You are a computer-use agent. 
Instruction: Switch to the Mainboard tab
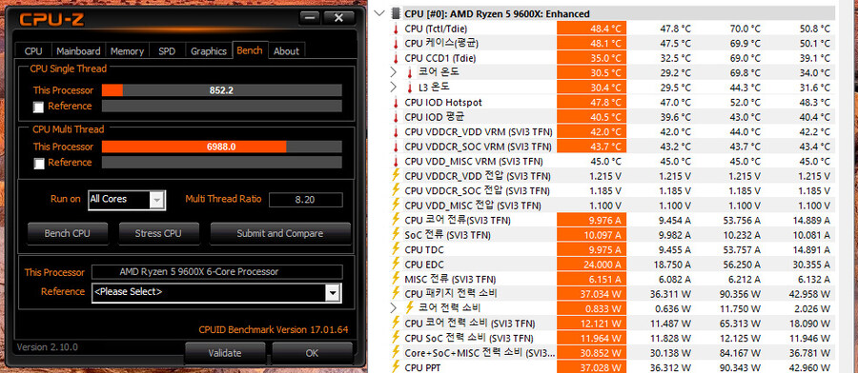point(79,50)
